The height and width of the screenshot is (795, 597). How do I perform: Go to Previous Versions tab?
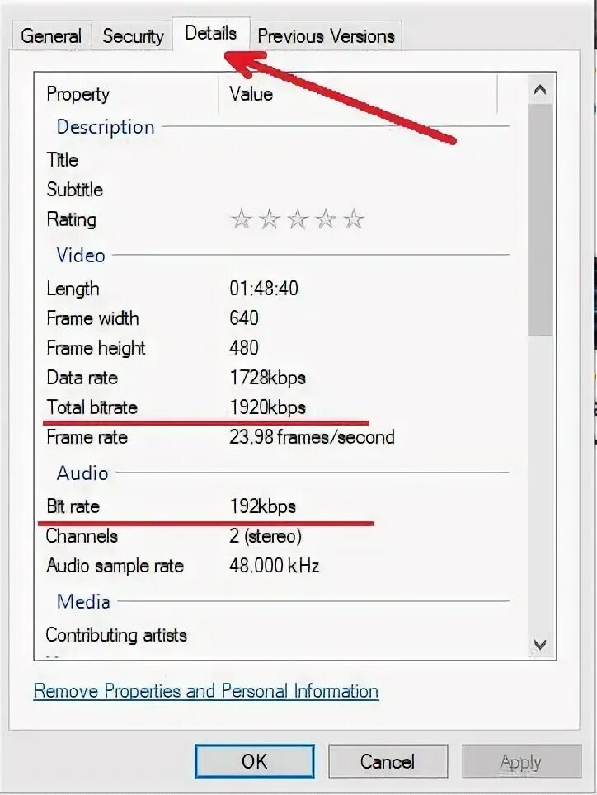pyautogui.click(x=326, y=36)
